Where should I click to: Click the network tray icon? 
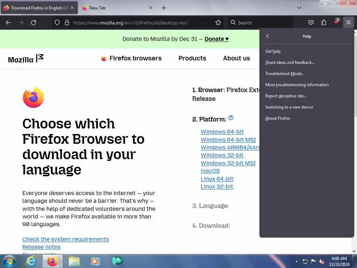305,261
